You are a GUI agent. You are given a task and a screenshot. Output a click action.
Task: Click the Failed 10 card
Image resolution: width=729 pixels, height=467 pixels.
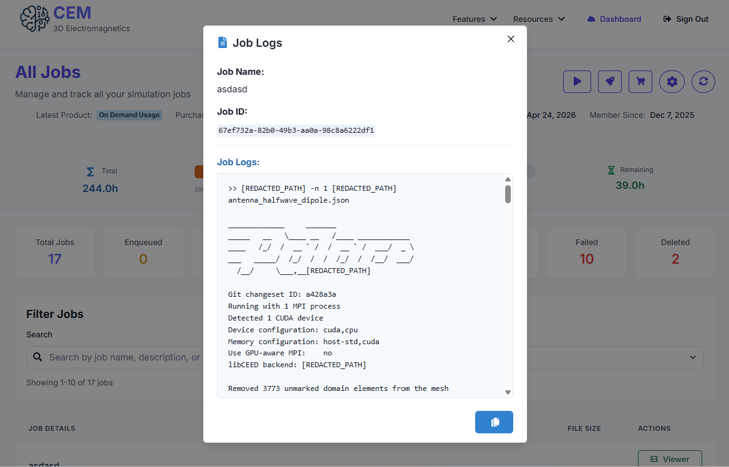(586, 253)
